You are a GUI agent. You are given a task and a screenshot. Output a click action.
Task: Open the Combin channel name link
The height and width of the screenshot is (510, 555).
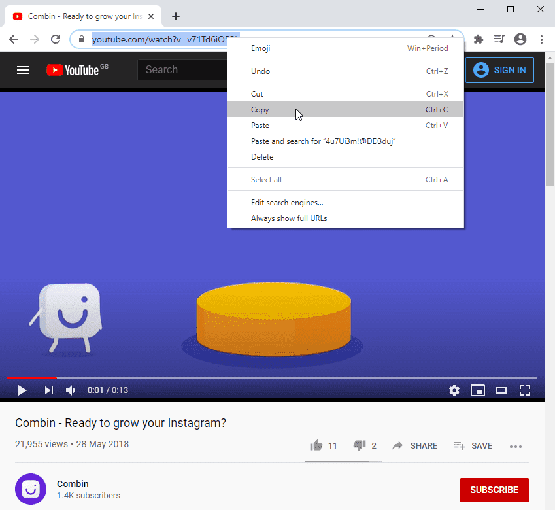pos(73,483)
